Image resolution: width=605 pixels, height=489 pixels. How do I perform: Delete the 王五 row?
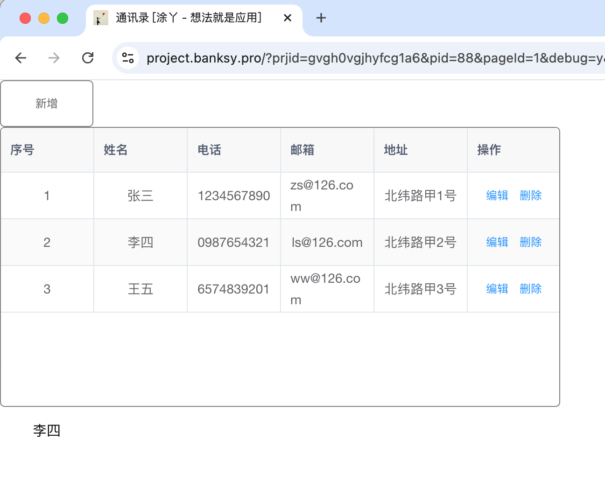tap(531, 289)
